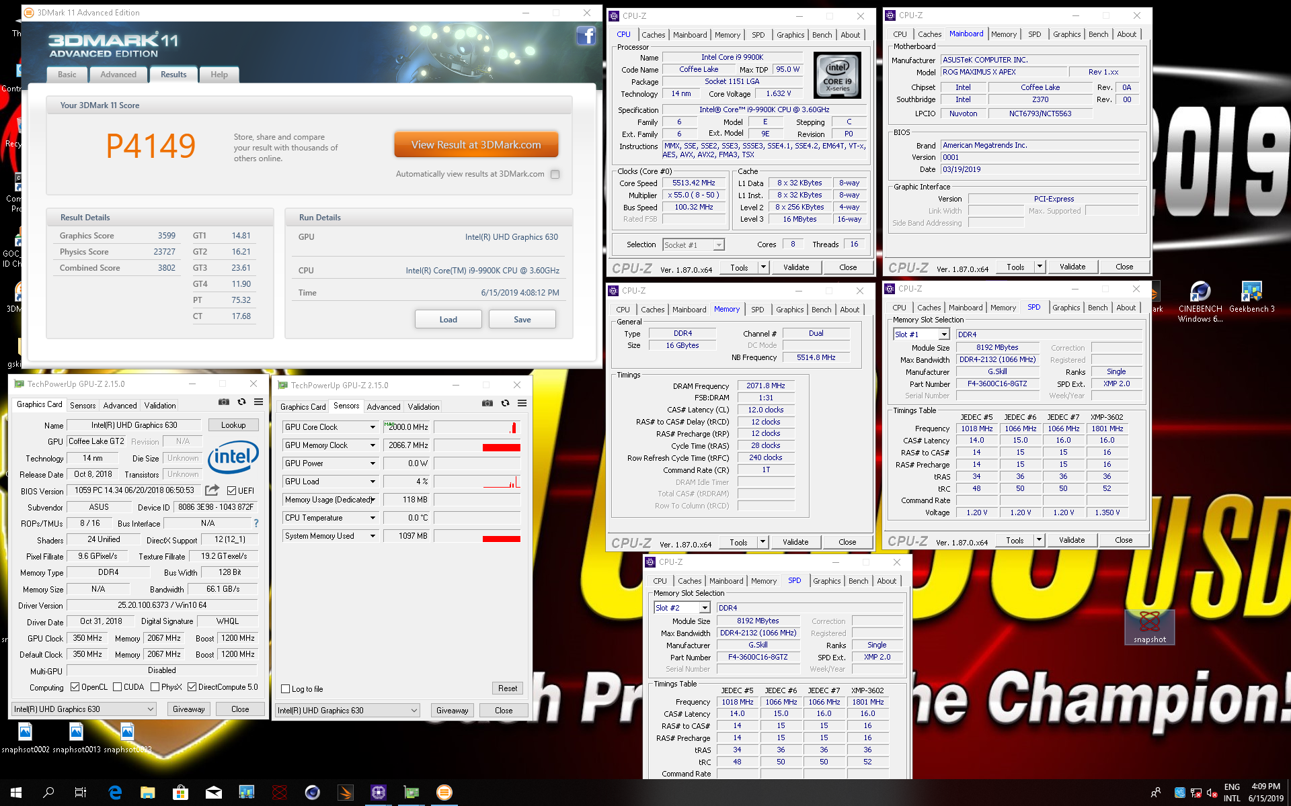The image size is (1291, 806).
Task: Click Bus Interface question mark icon in GPU-Z
Action: [x=256, y=523]
